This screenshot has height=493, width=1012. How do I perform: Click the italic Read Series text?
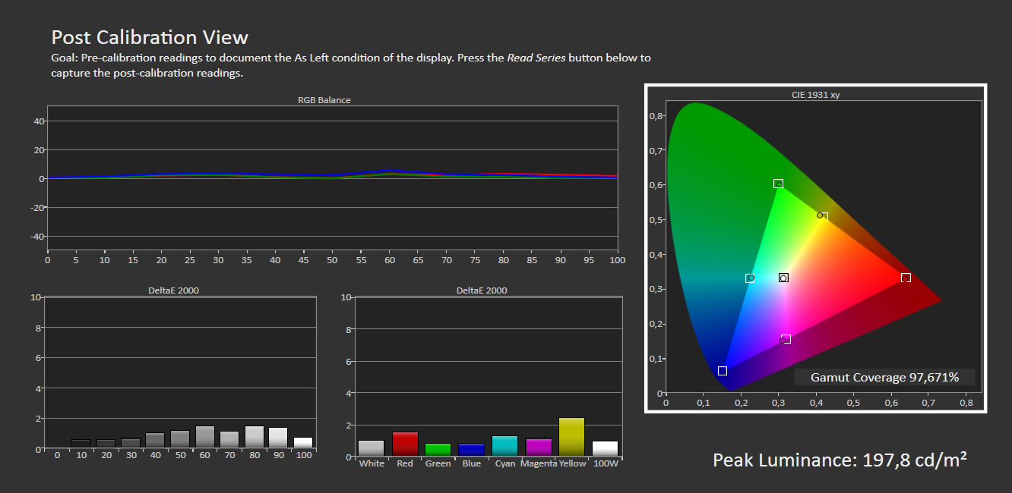pos(536,58)
